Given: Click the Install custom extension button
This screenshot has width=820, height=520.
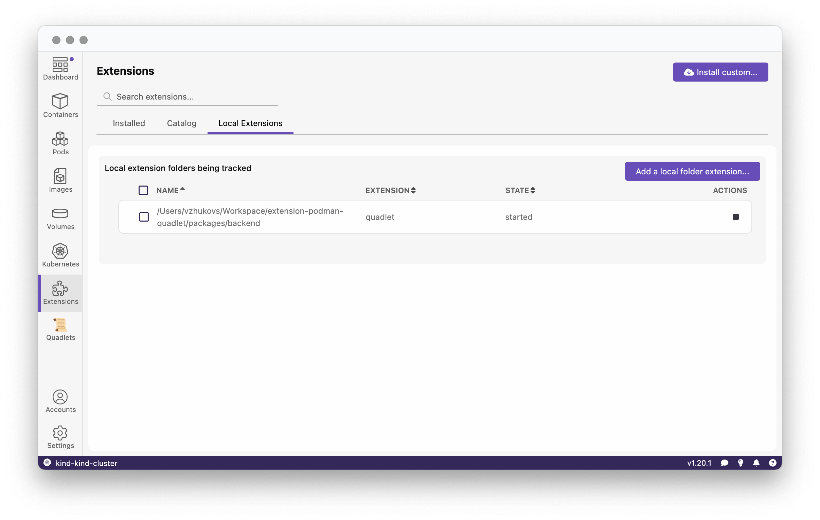Looking at the screenshot, I should coord(720,72).
